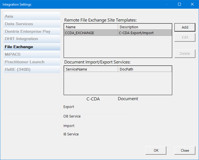Select Dentrix Enterprise Pay section
The width and height of the screenshot is (199, 160).
(x=32, y=31)
